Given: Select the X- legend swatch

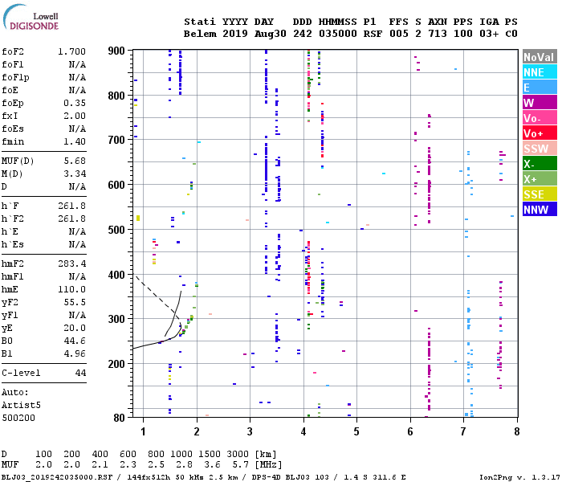Looking at the screenshot, I should [x=540, y=164].
